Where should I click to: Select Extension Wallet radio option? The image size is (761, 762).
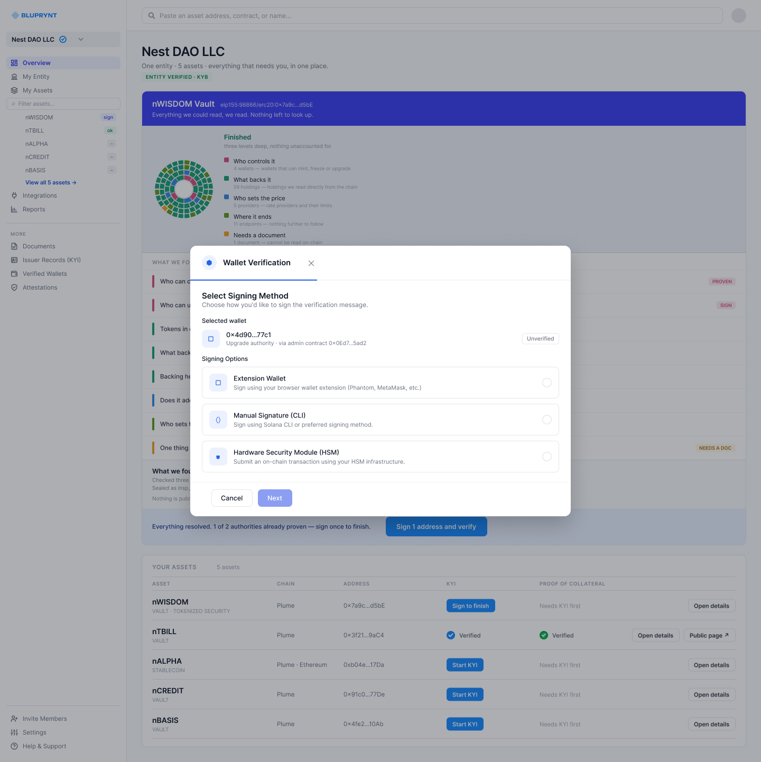547,383
